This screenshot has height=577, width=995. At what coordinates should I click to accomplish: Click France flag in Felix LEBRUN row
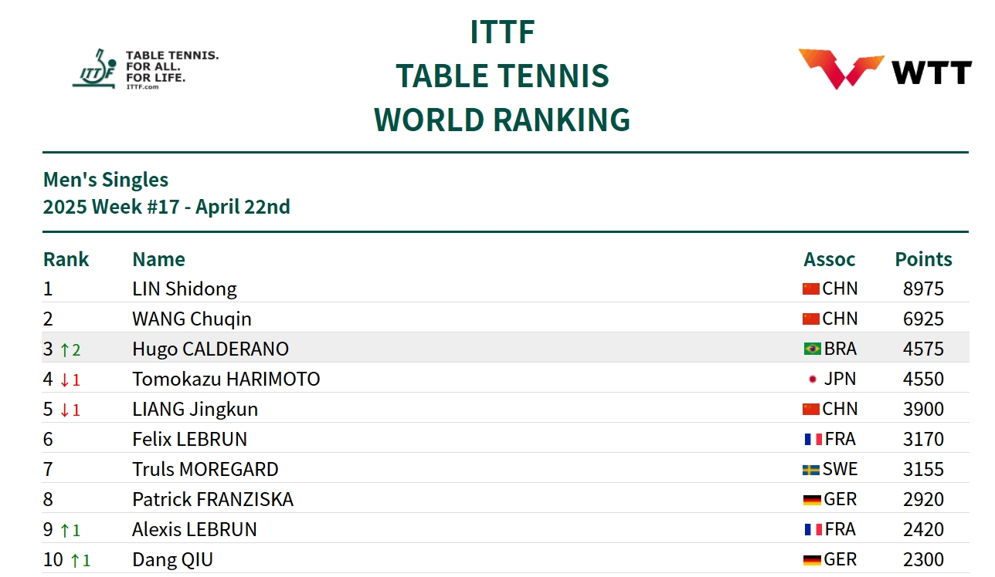pyautogui.click(x=811, y=439)
